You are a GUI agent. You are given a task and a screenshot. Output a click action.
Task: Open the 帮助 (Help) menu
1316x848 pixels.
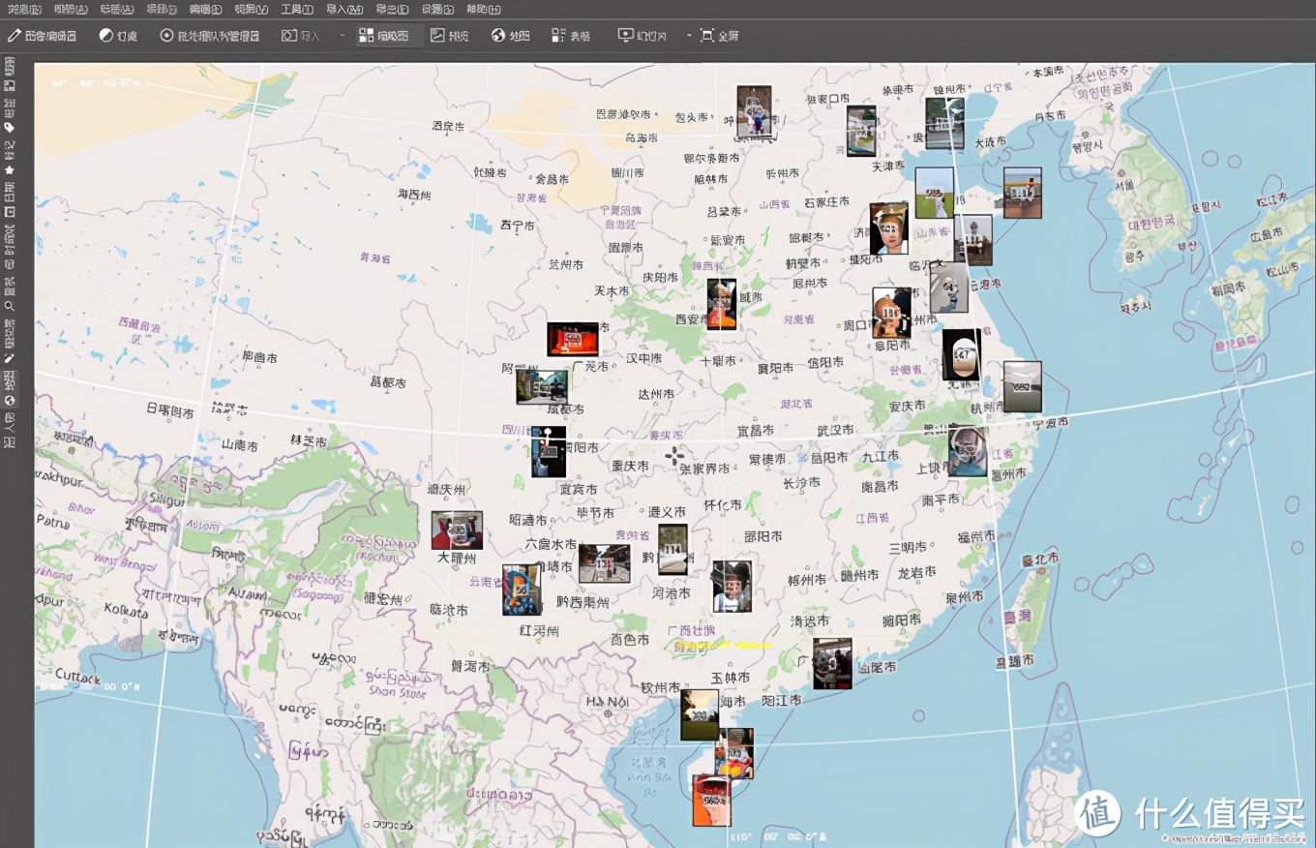click(x=483, y=9)
